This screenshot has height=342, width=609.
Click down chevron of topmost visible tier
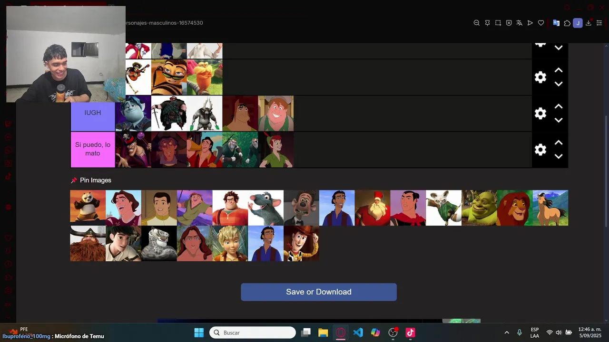(x=559, y=48)
